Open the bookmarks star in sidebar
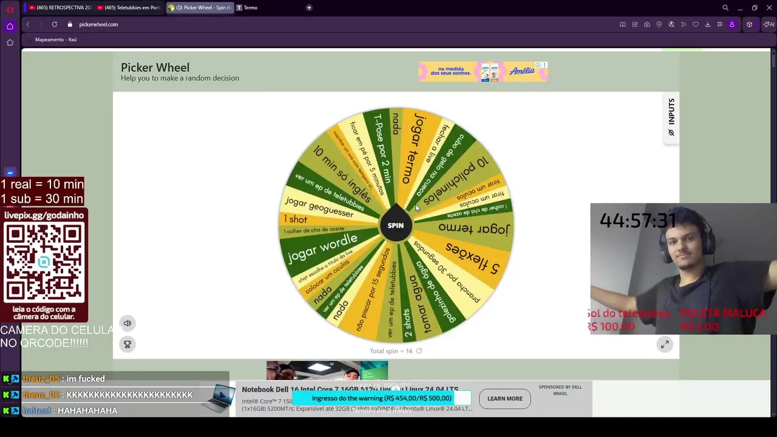 [x=10, y=42]
